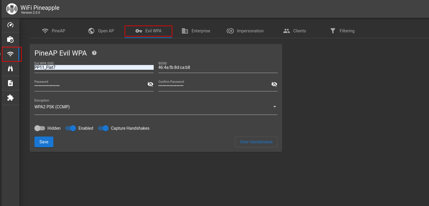
Task: Open the Dashboard speedometer sidebar icon
Action: coord(10,25)
